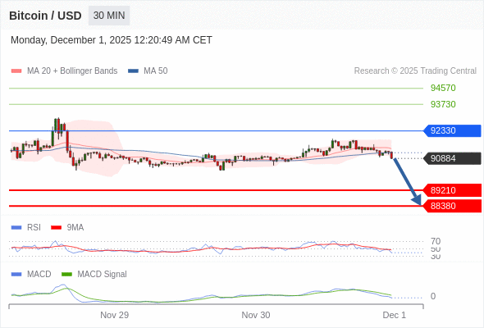This screenshot has width=484, height=328.
Task: Click the Research © 2025 Trading Central credit
Action: [x=415, y=71]
